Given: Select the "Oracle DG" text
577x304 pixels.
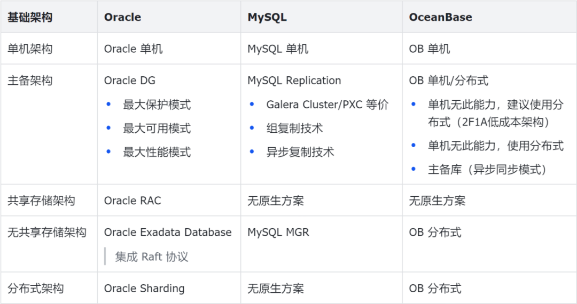Looking at the screenshot, I should coord(129,81).
